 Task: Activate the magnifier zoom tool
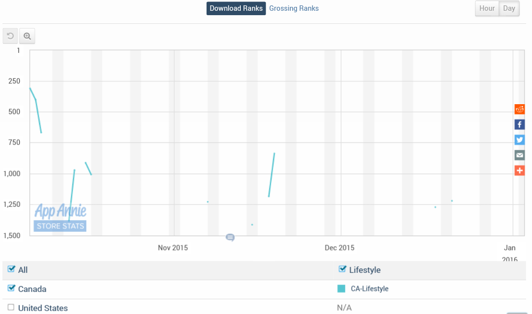[27, 36]
